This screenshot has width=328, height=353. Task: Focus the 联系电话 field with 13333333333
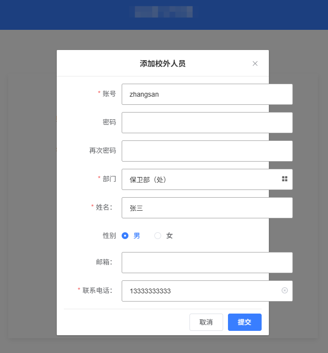point(207,291)
